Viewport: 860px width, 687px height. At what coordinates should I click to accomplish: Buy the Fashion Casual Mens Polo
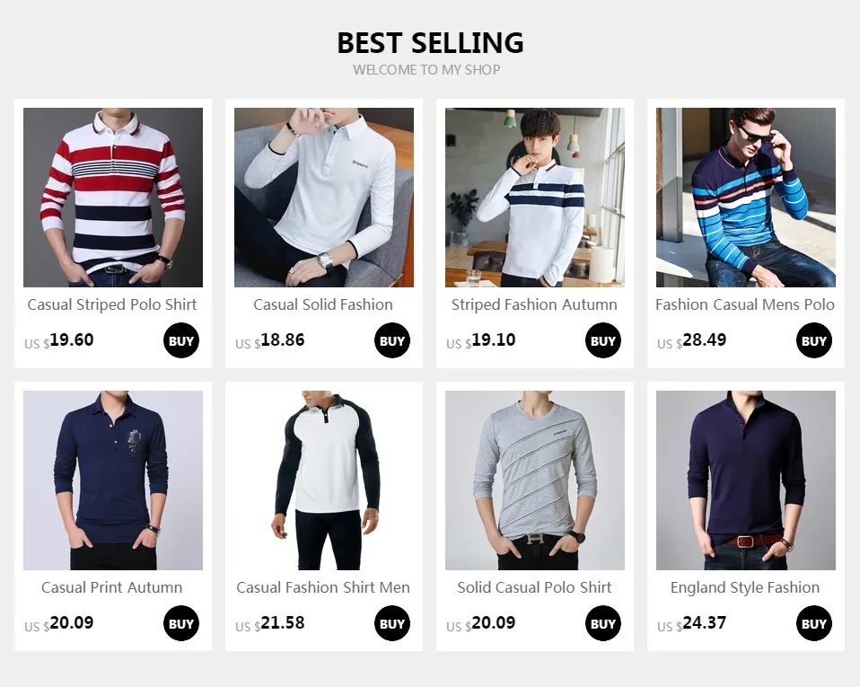click(814, 340)
